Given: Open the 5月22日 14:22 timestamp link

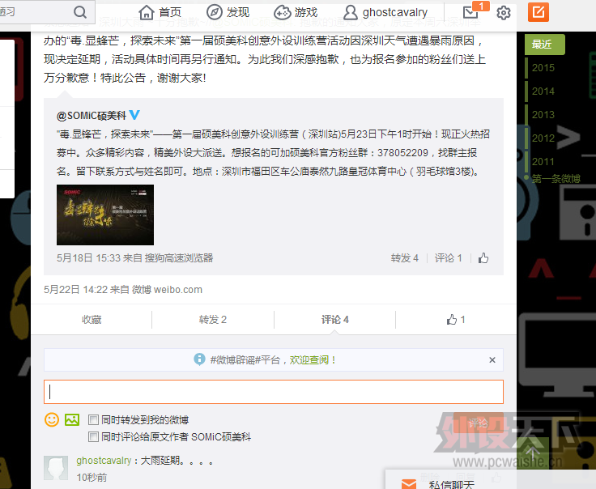Looking at the screenshot, I should click(x=75, y=290).
